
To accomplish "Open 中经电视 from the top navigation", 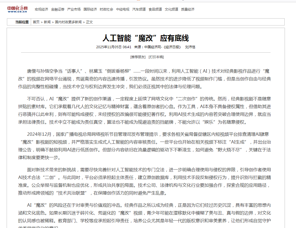I will [x=123, y=9].
